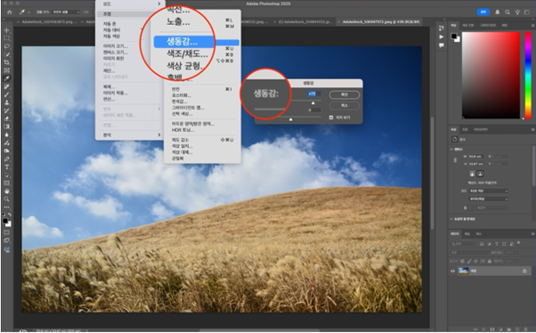
Task: Open the sample size dropdown in options bar
Action: 66,12
